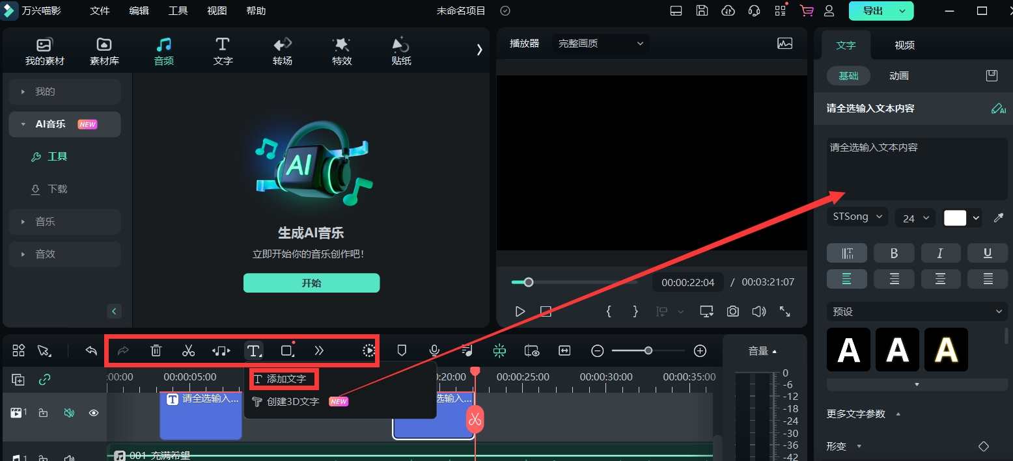Viewport: 1013px width, 461px height.
Task: Enable italic text style
Action: (x=941, y=253)
